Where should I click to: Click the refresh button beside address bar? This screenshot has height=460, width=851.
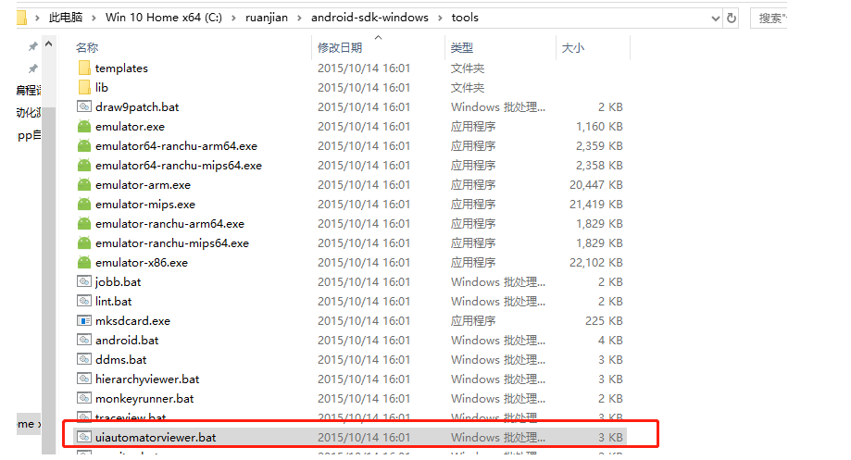[x=732, y=18]
